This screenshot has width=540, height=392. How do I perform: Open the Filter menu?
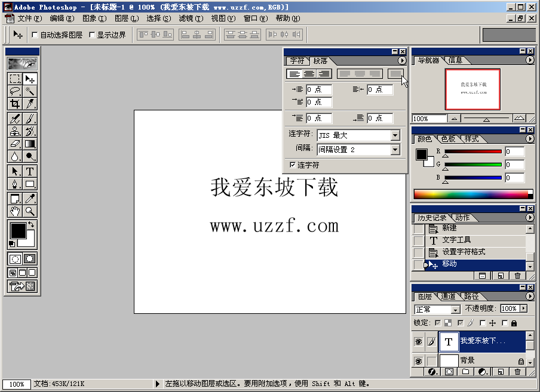(x=191, y=18)
